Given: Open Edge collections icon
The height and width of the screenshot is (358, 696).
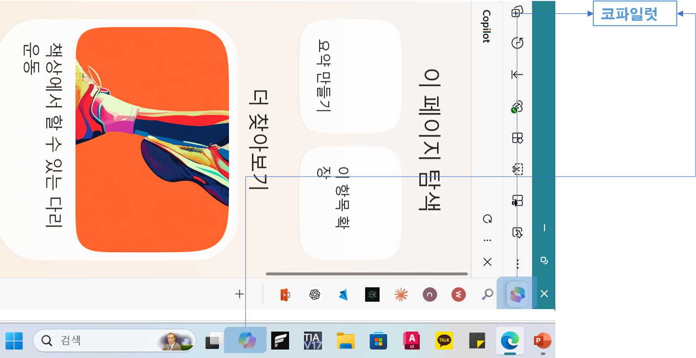Looking at the screenshot, I should tap(517, 138).
